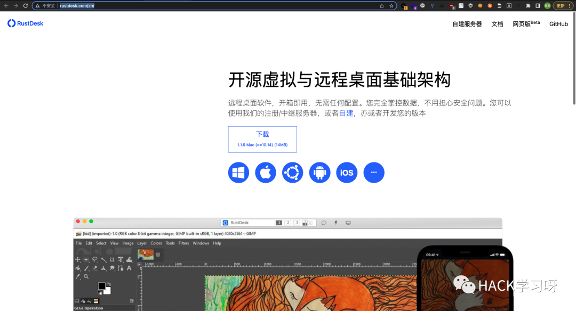Click the 下载 download button
Viewport: 576px width, 311px height.
[x=262, y=140]
